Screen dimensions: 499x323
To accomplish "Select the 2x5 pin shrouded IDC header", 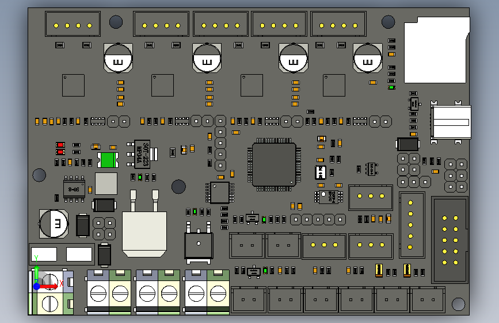I will pyautogui.click(x=450, y=240).
